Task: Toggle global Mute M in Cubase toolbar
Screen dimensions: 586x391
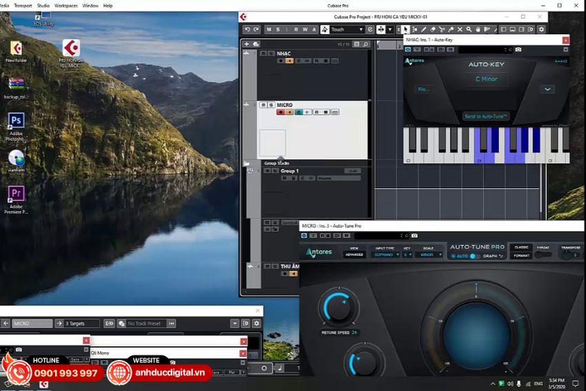Action: click(269, 29)
